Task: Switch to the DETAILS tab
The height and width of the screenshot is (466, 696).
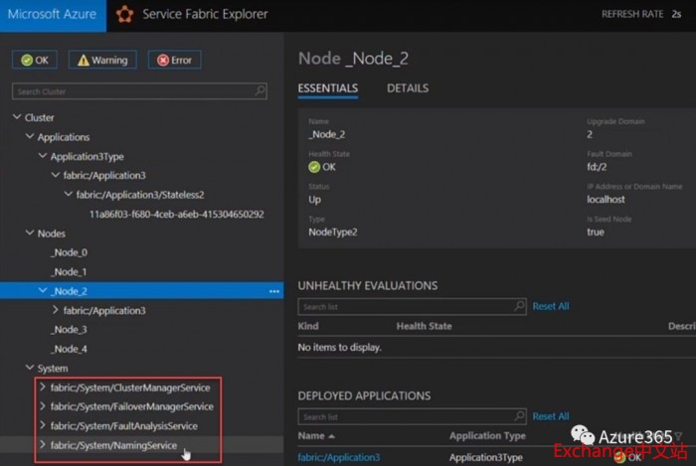Action: click(x=408, y=88)
